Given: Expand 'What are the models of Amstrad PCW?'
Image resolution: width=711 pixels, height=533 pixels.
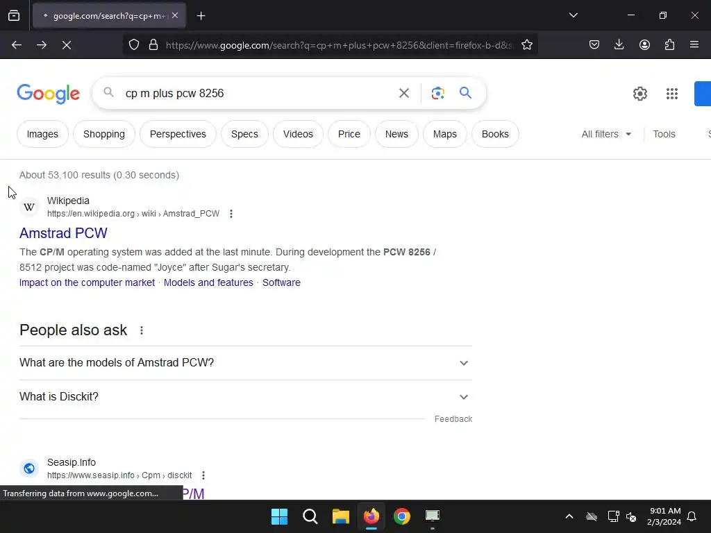Looking at the screenshot, I should tap(246, 363).
